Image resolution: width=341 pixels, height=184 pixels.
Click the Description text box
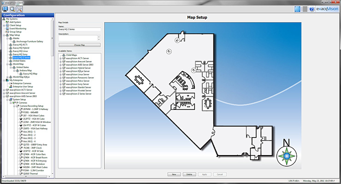tap(77, 38)
